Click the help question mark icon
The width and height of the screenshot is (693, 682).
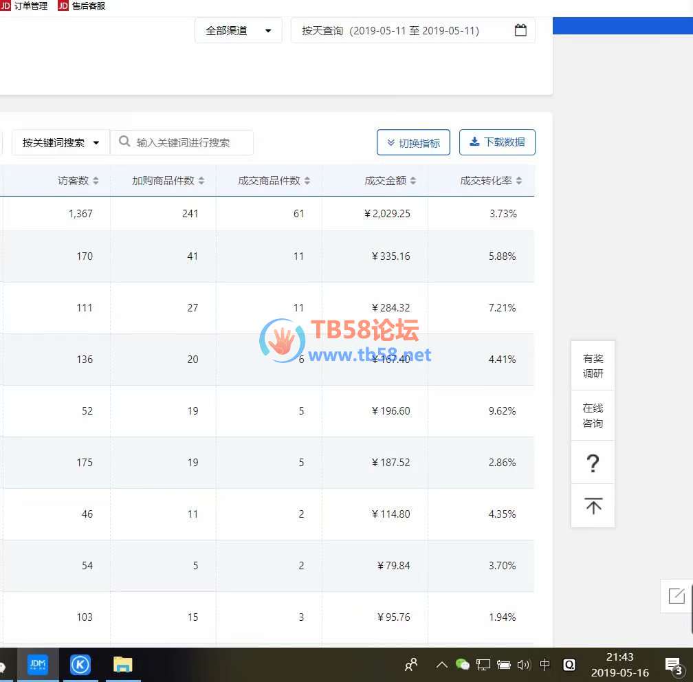[x=593, y=463]
